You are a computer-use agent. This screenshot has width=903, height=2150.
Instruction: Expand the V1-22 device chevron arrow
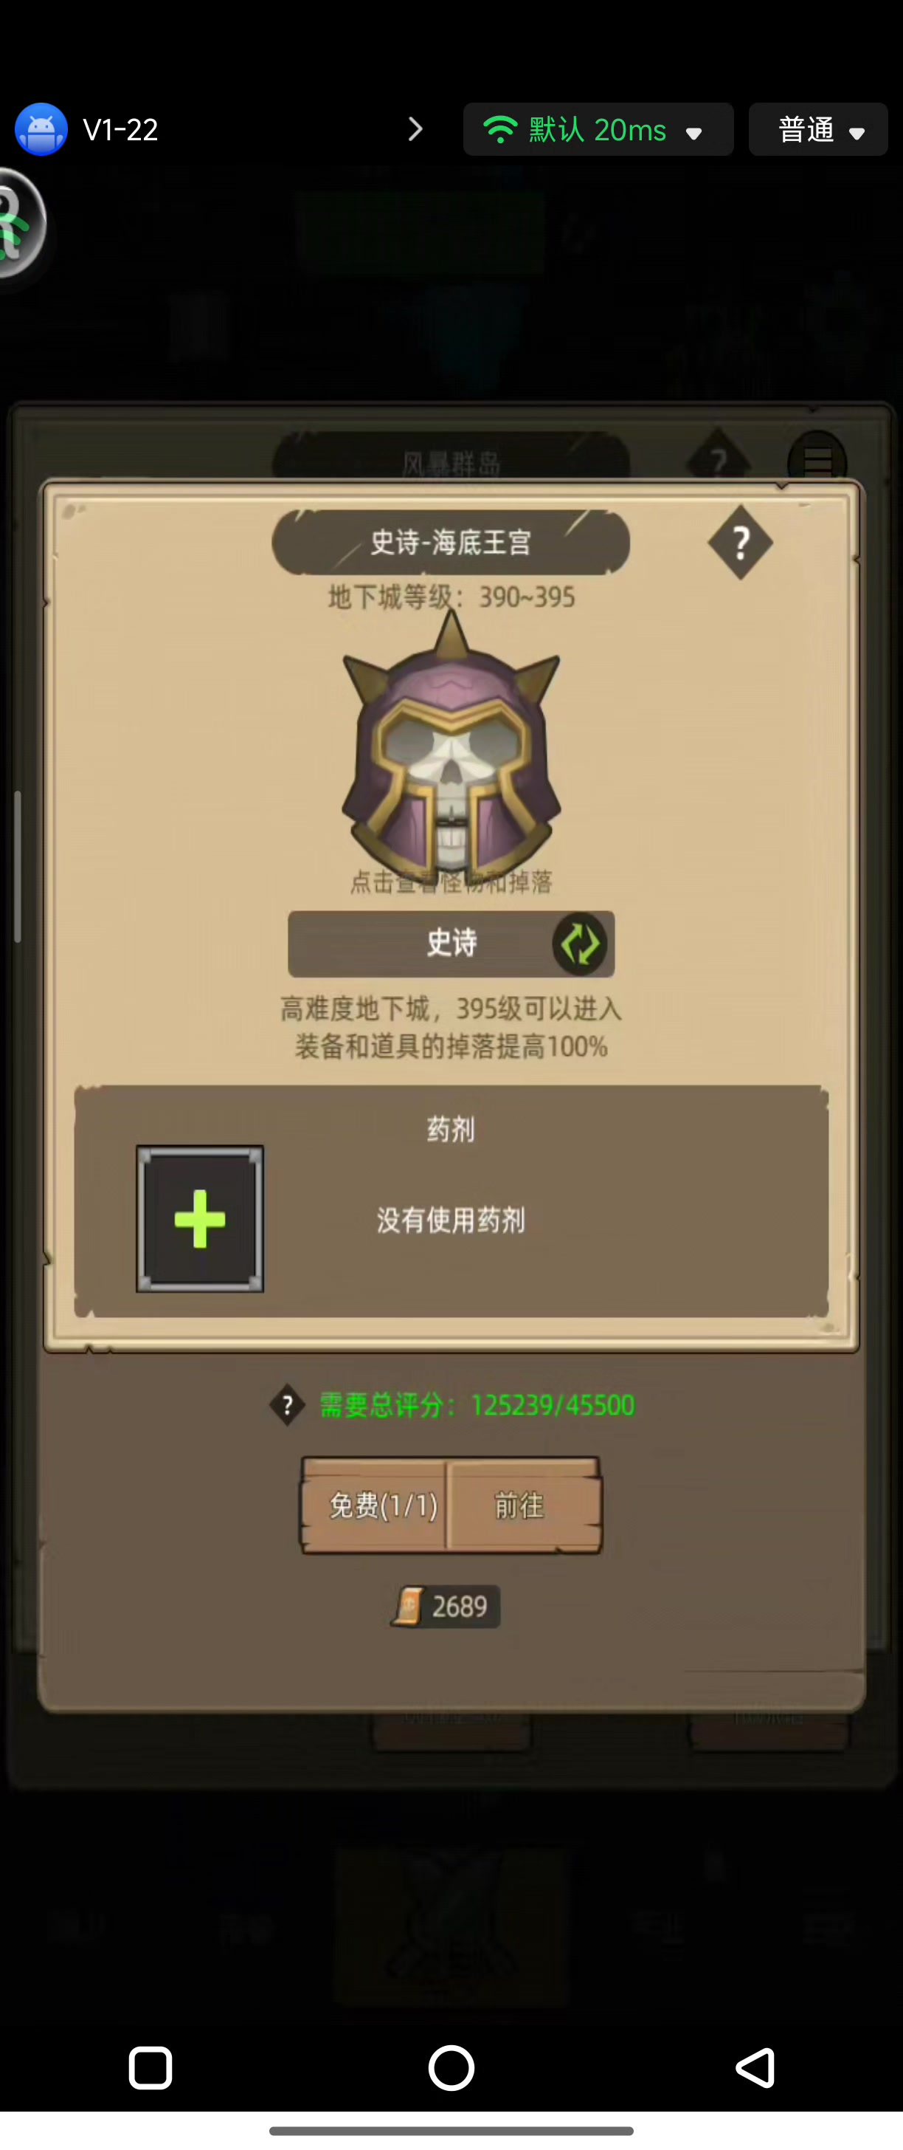[x=415, y=129]
